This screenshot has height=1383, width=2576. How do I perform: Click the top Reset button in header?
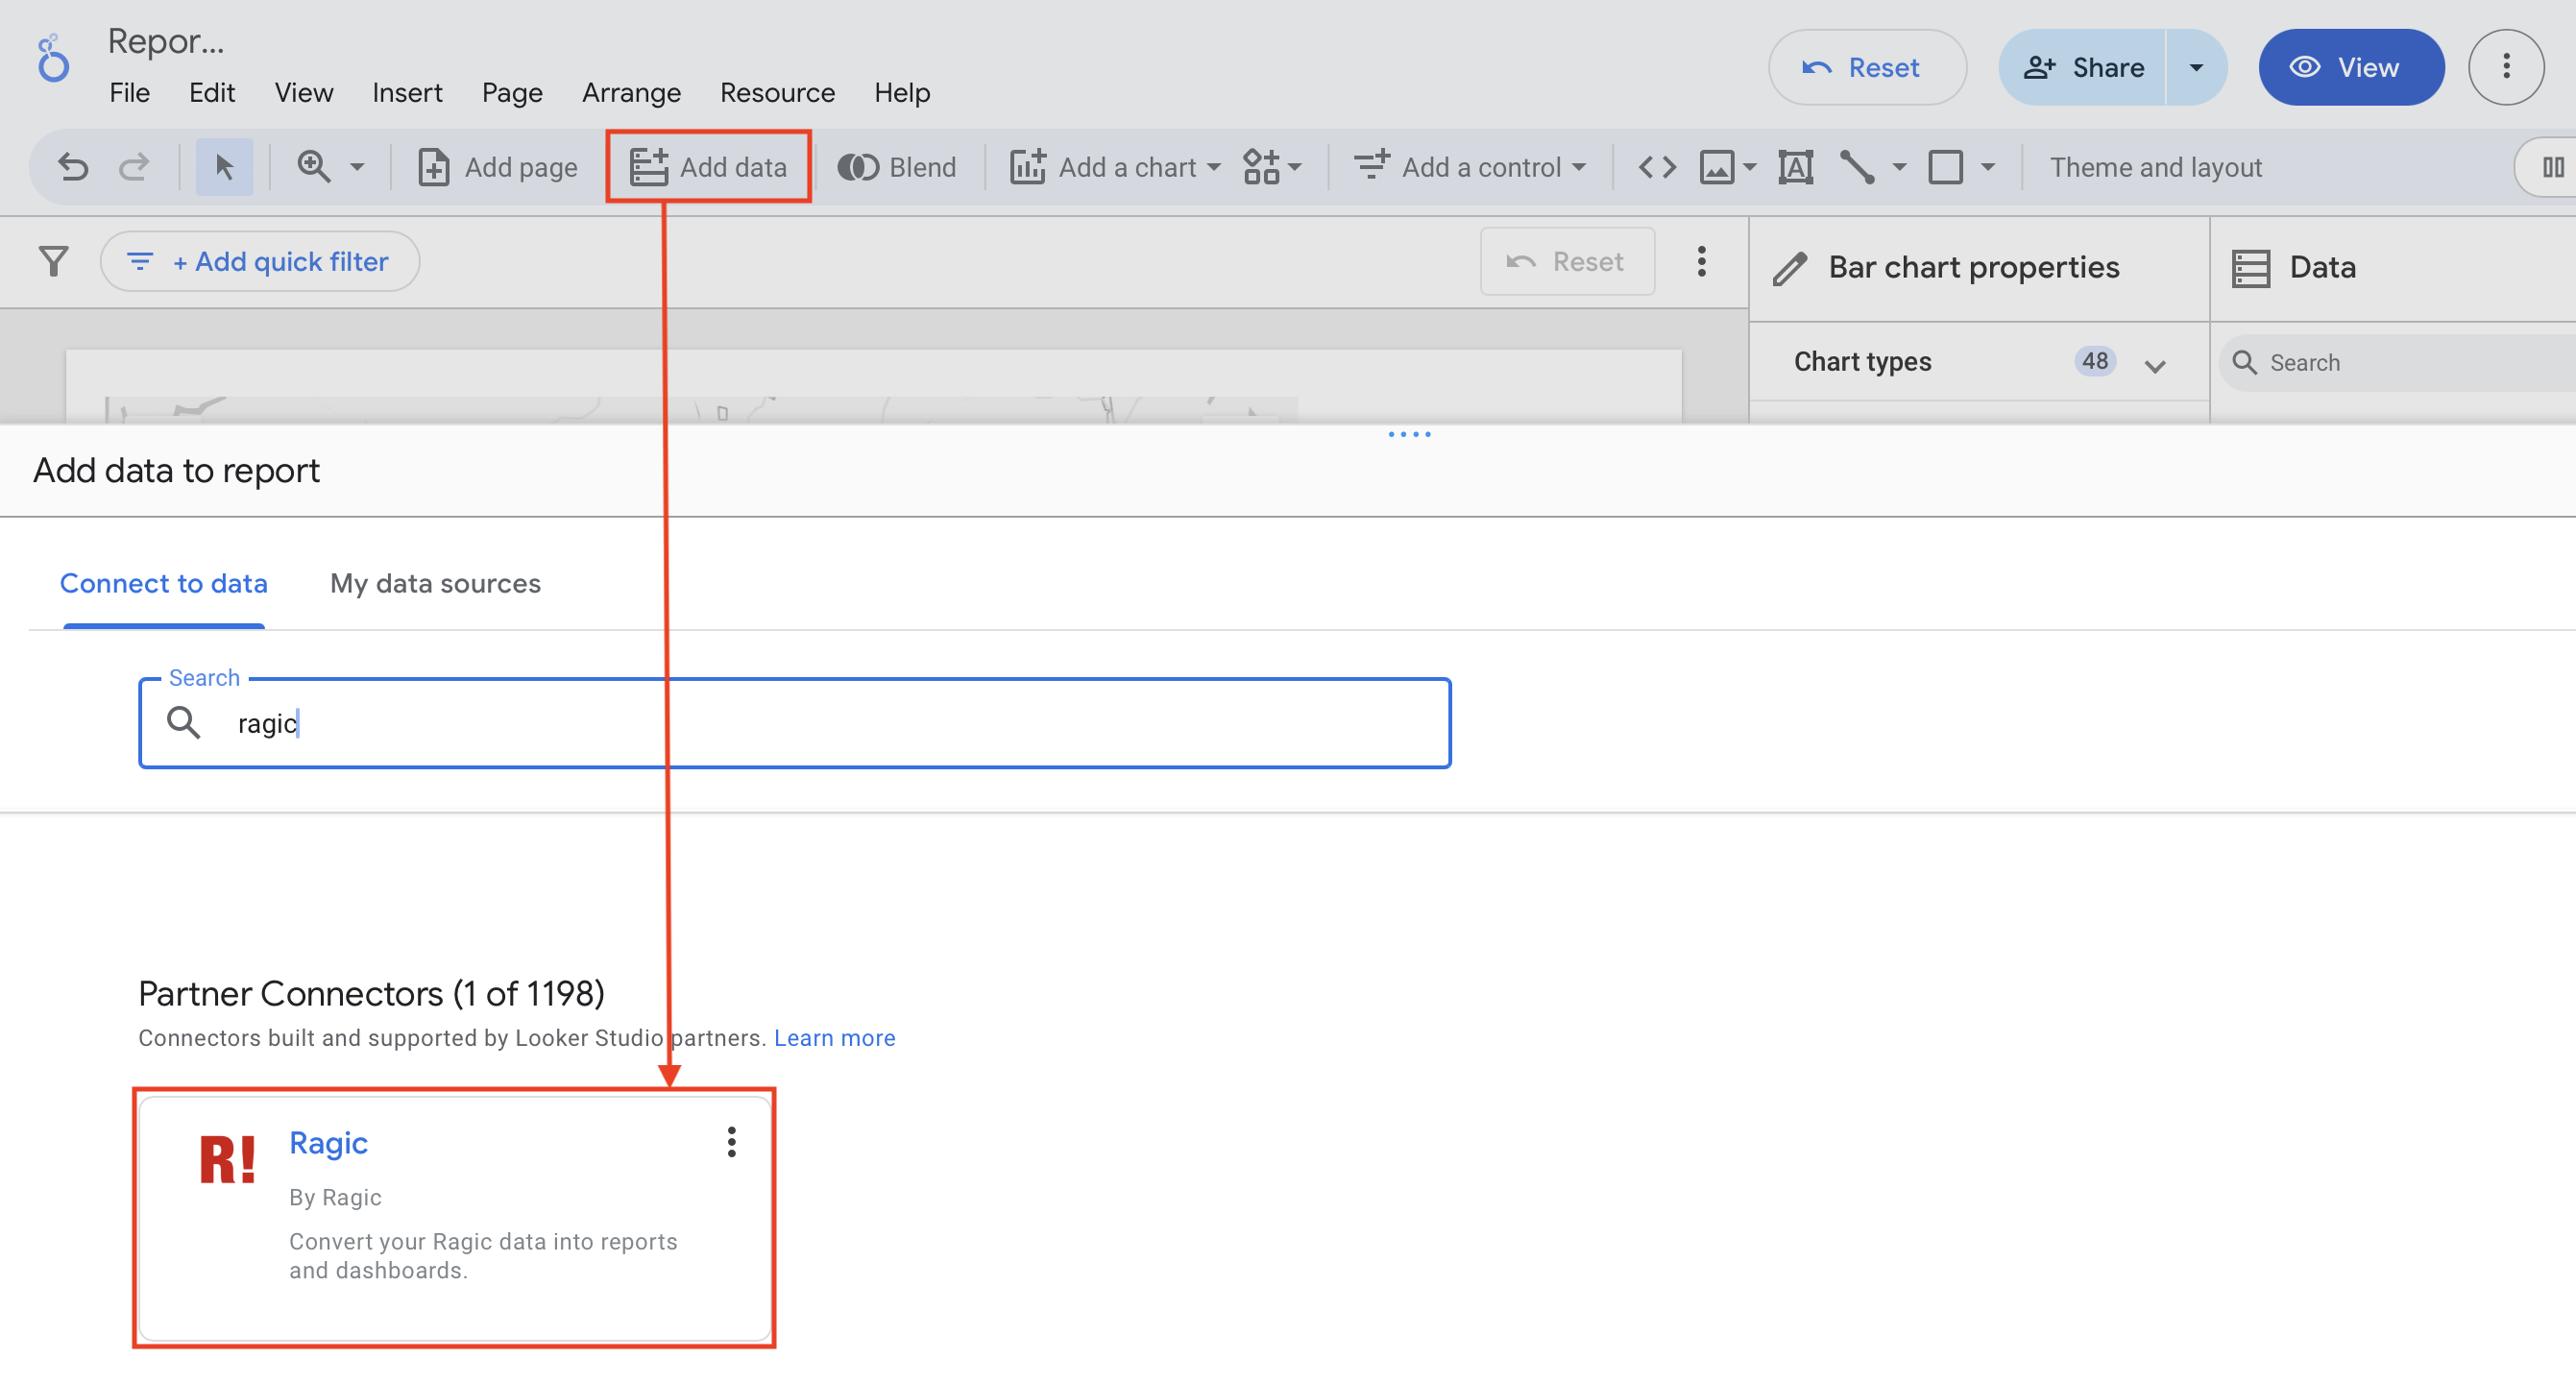(1867, 67)
